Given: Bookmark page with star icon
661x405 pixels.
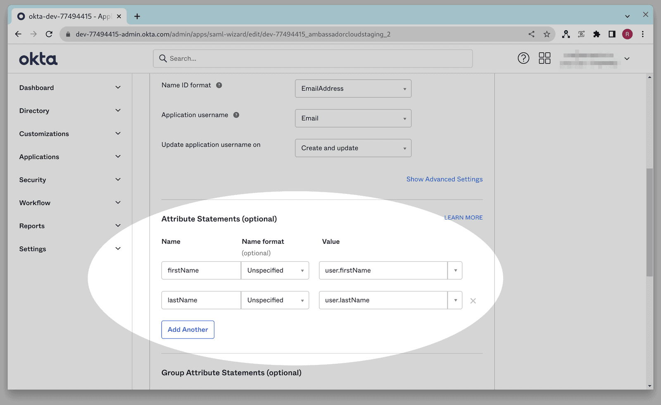Looking at the screenshot, I should tap(547, 34).
